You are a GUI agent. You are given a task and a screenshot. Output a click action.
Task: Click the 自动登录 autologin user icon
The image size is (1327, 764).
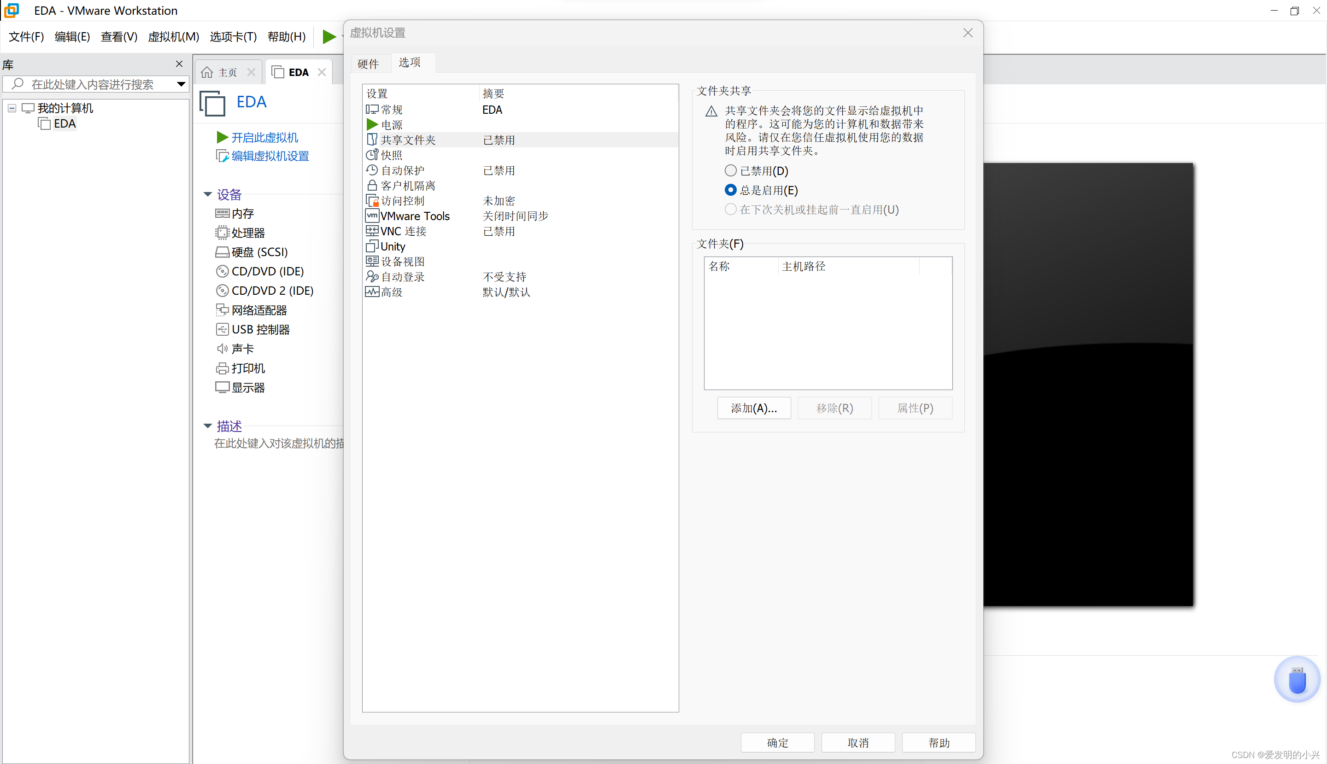tap(372, 276)
